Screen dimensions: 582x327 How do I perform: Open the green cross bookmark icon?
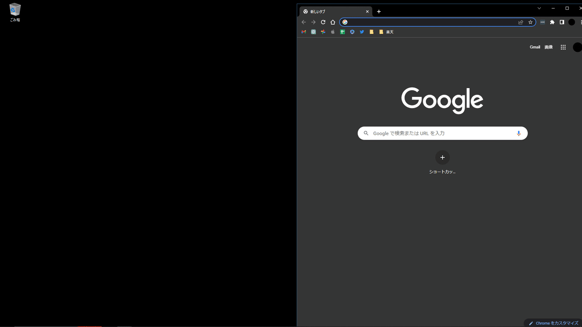(342, 32)
